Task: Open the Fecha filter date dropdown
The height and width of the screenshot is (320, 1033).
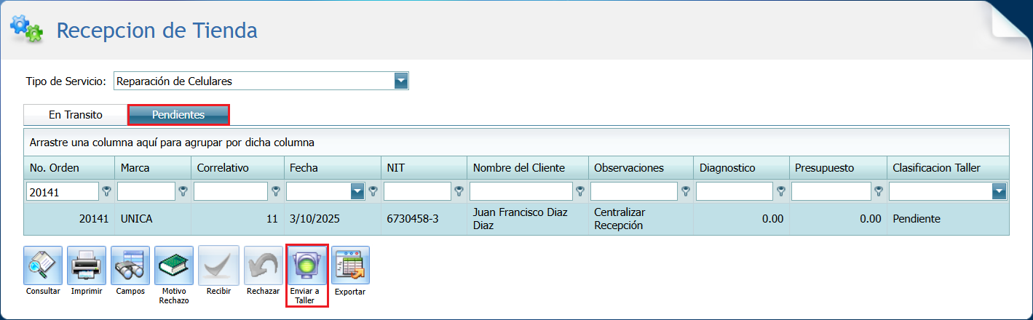Action: coord(357,191)
